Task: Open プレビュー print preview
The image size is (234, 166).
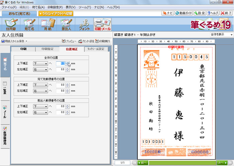Action: [x=69, y=41]
